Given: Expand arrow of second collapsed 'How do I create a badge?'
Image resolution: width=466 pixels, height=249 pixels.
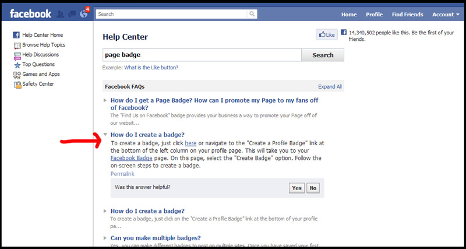Looking at the screenshot, I should click(105, 211).
